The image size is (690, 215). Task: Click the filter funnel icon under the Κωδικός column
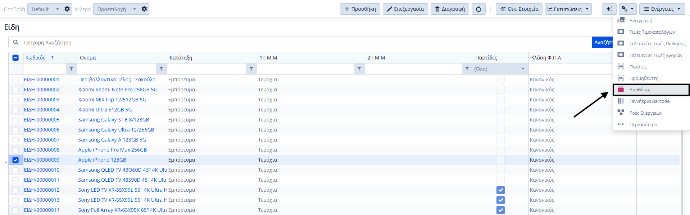point(71,69)
